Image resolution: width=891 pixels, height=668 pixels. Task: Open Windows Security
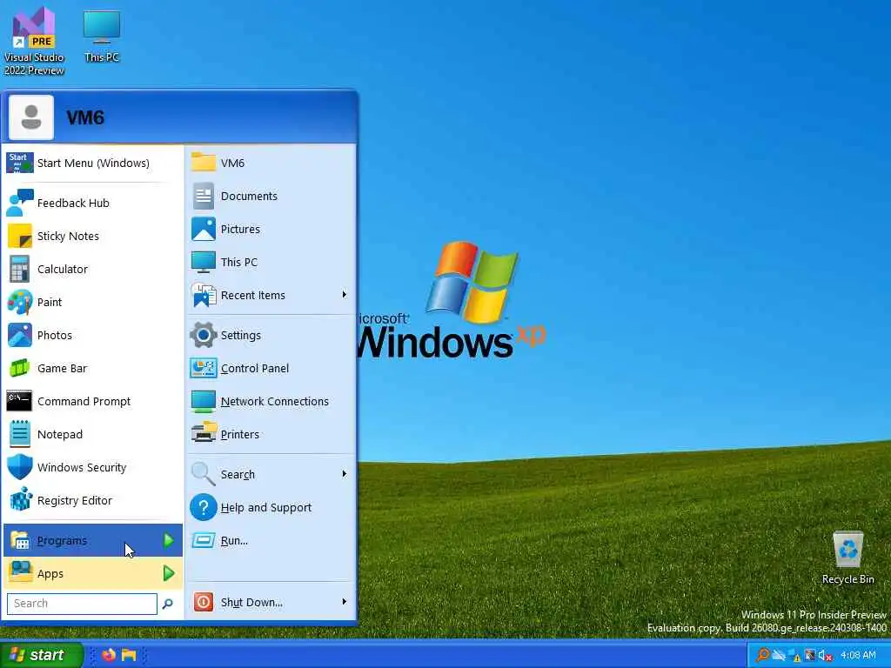[92, 467]
